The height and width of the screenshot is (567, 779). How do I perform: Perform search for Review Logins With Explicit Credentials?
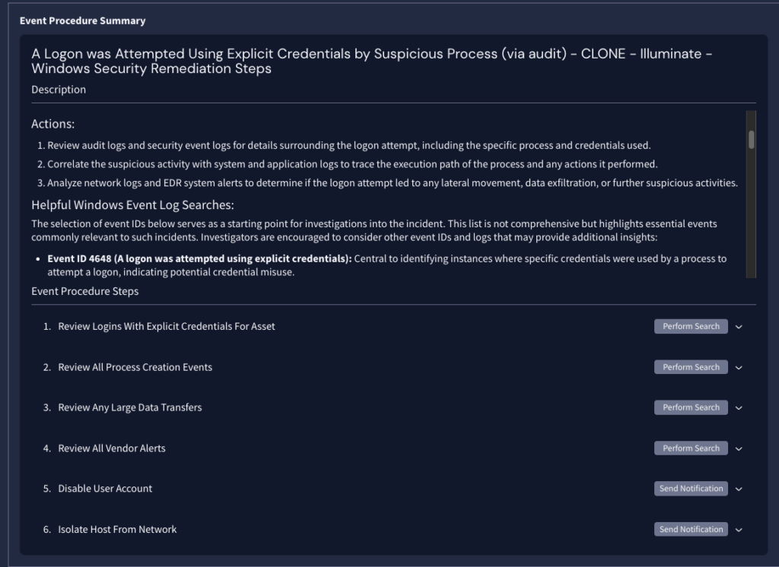click(x=690, y=326)
